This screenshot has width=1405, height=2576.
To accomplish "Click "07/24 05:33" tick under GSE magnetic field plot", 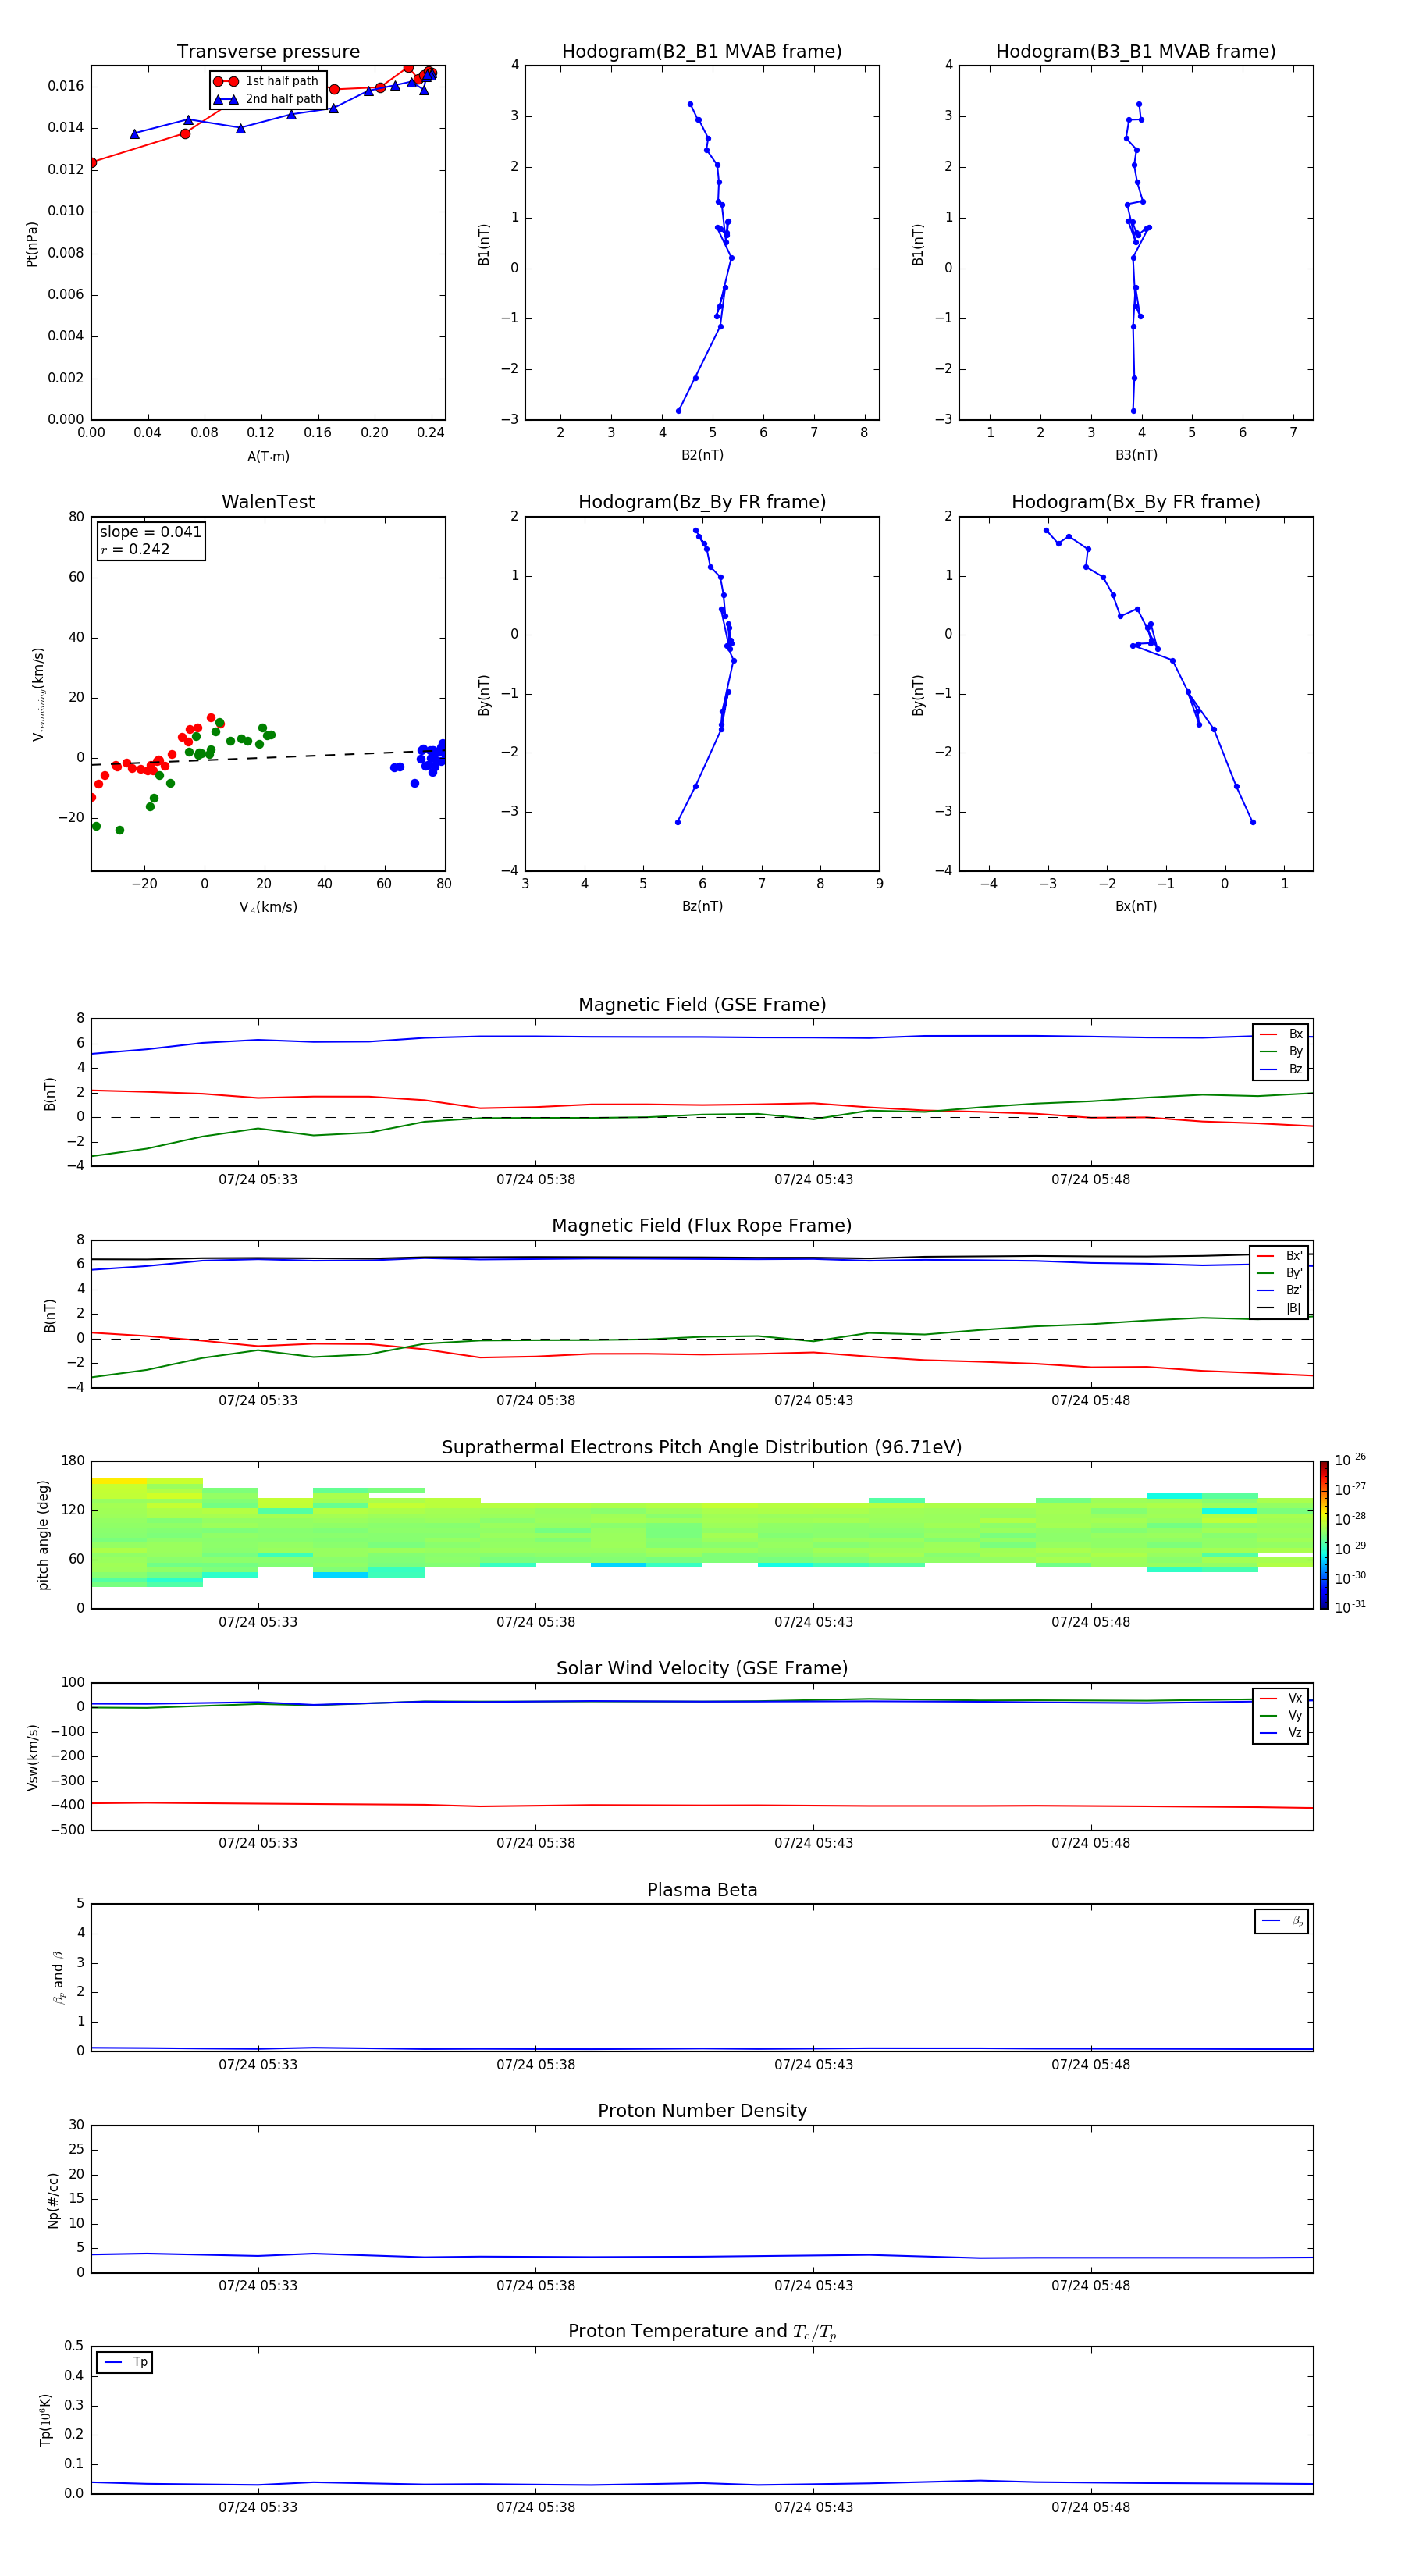I will [258, 1180].
